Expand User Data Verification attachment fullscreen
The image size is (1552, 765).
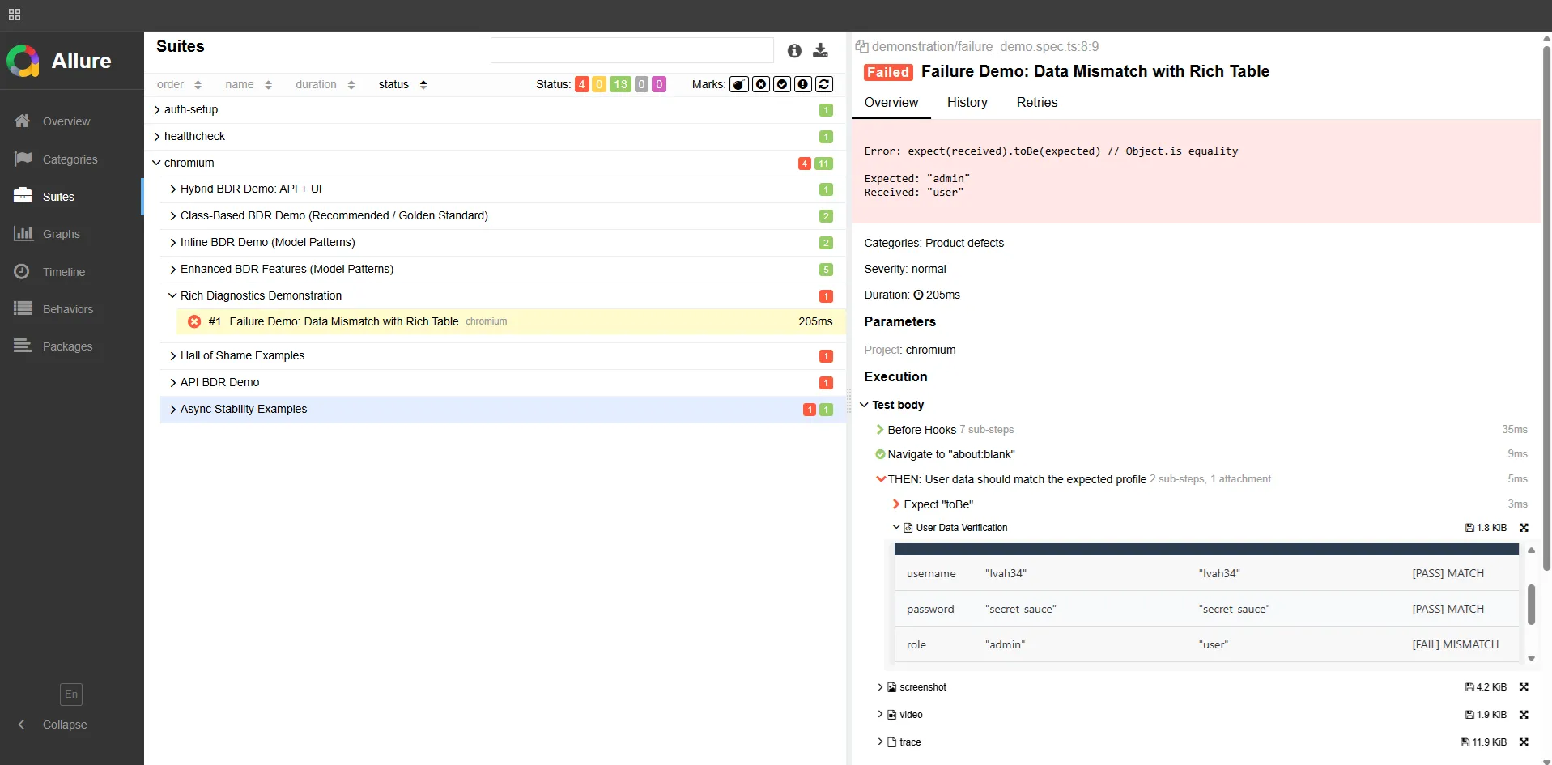[x=1524, y=528]
